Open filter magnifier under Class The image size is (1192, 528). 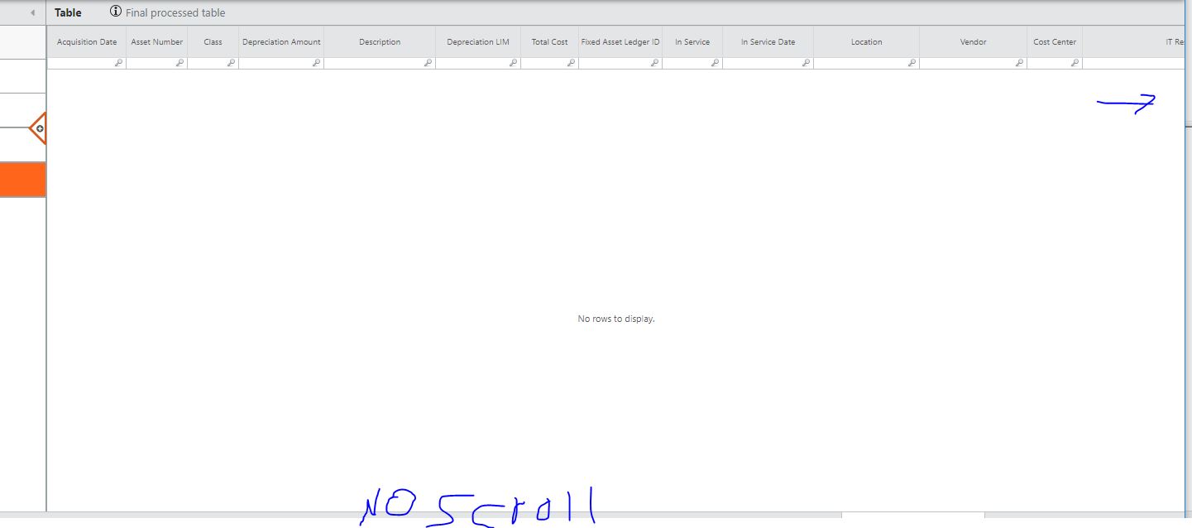pyautogui.click(x=231, y=63)
